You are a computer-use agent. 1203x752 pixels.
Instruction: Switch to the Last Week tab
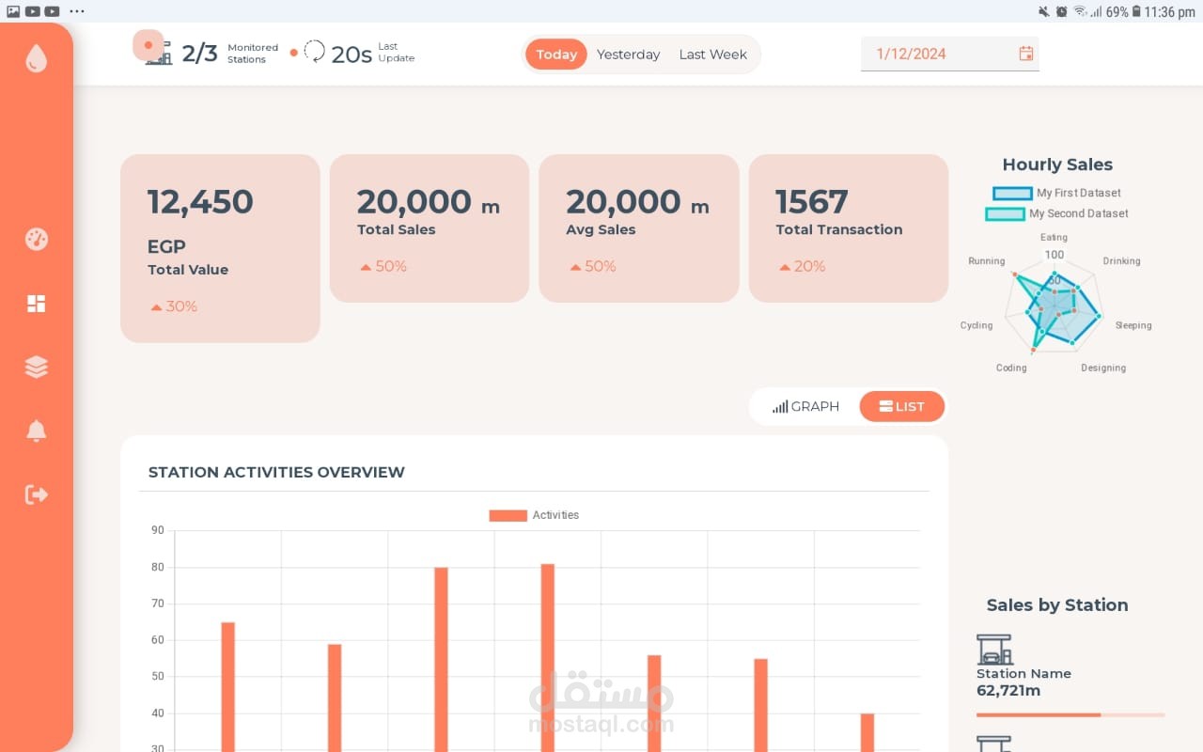(x=713, y=55)
